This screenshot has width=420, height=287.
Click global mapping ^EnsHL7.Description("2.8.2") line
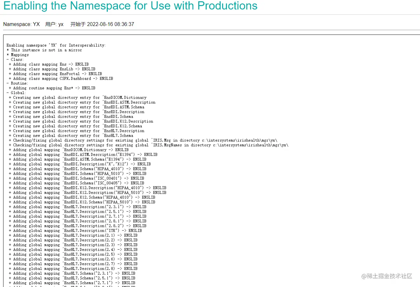(78, 226)
